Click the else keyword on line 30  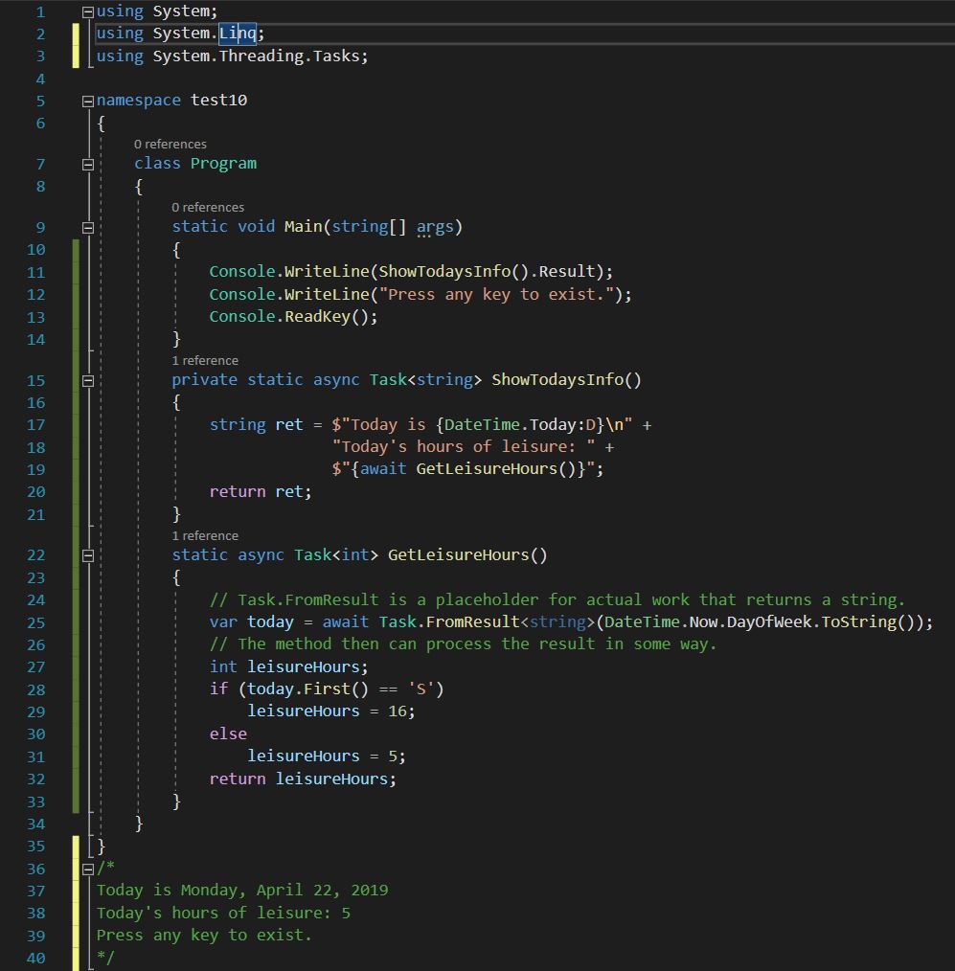[228, 734]
